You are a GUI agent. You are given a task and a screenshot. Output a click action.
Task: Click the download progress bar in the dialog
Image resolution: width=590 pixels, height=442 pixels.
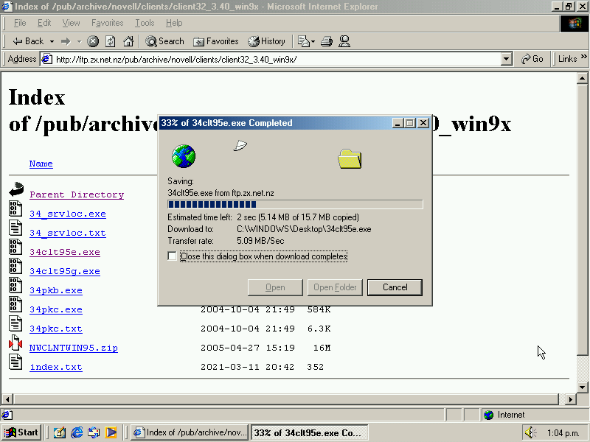point(295,205)
